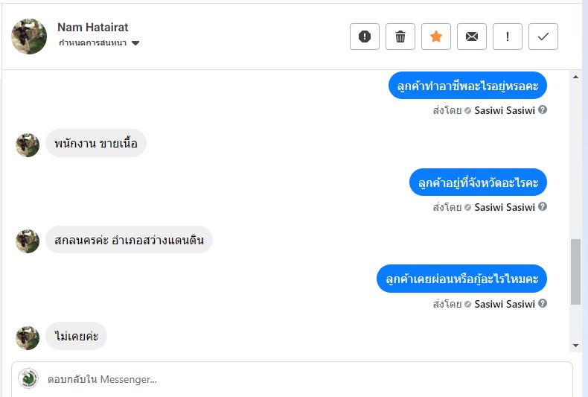Open Nam Hatairat name link
Viewport: 588px width, 397px height.
point(93,28)
